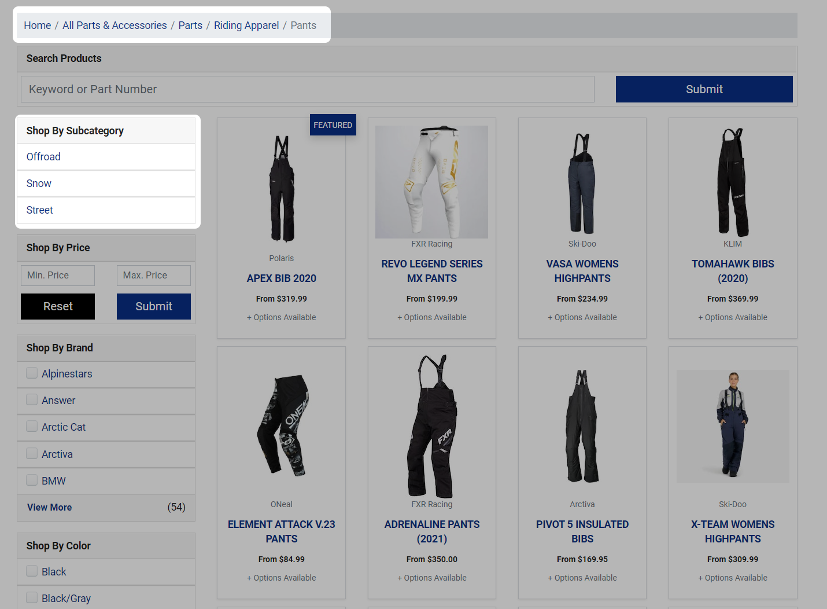
Task: Open Pivot 5 Insulated Bibs image
Action: point(582,426)
